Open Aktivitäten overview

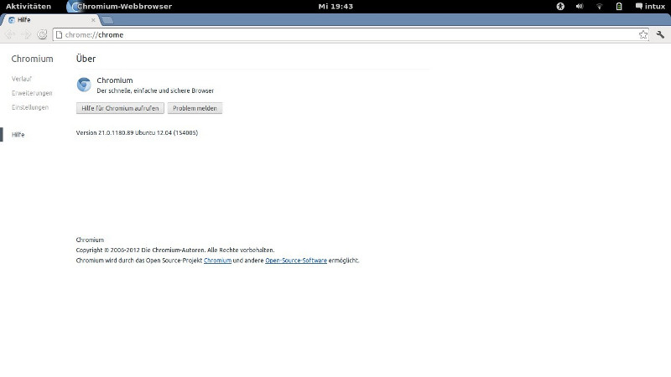click(x=29, y=7)
